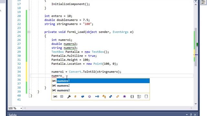Image resolution: width=207 pixels, height=116 pixels.
Task: Click 'doublenumero' variable on line 21
Action: pyautogui.click(x=67, y=20)
